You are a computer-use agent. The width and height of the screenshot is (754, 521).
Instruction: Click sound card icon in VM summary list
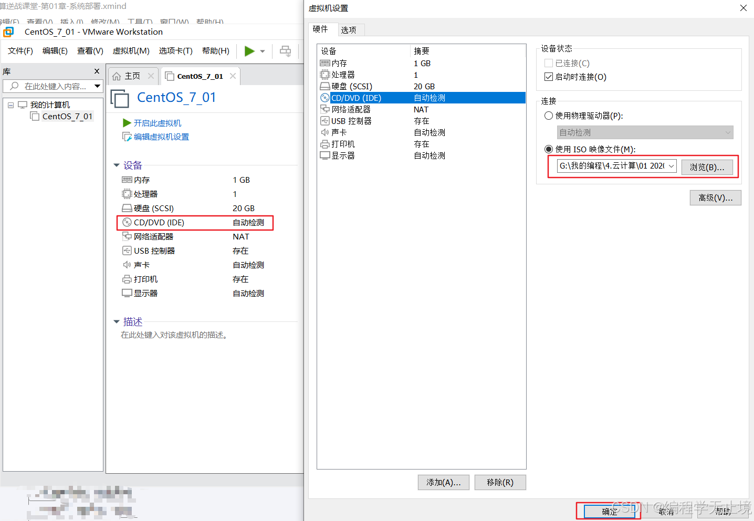click(x=127, y=265)
